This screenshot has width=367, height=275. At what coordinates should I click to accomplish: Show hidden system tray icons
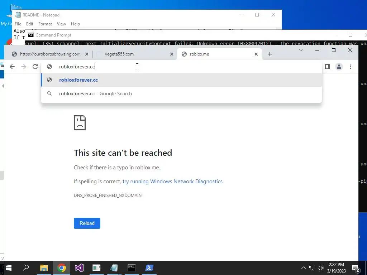[303, 268]
